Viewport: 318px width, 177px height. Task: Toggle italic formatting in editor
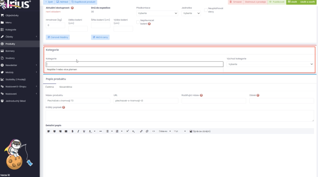[78, 131]
